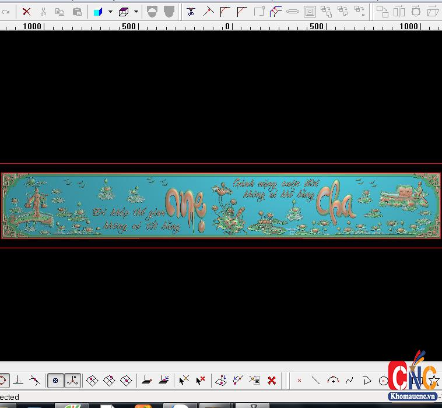This screenshot has height=408, width=442.
Task: Select the trim tool with scissors
Action: (191, 11)
